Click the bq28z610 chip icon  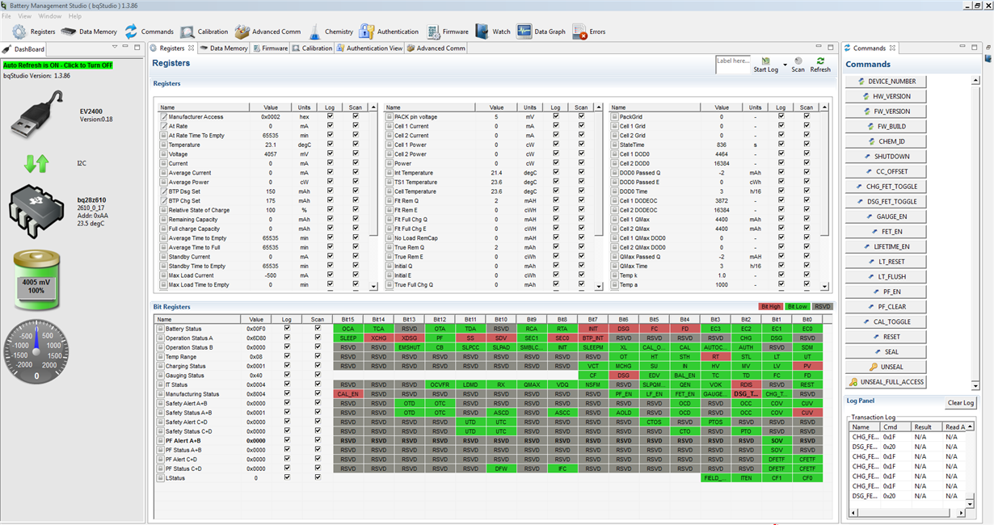(36, 212)
